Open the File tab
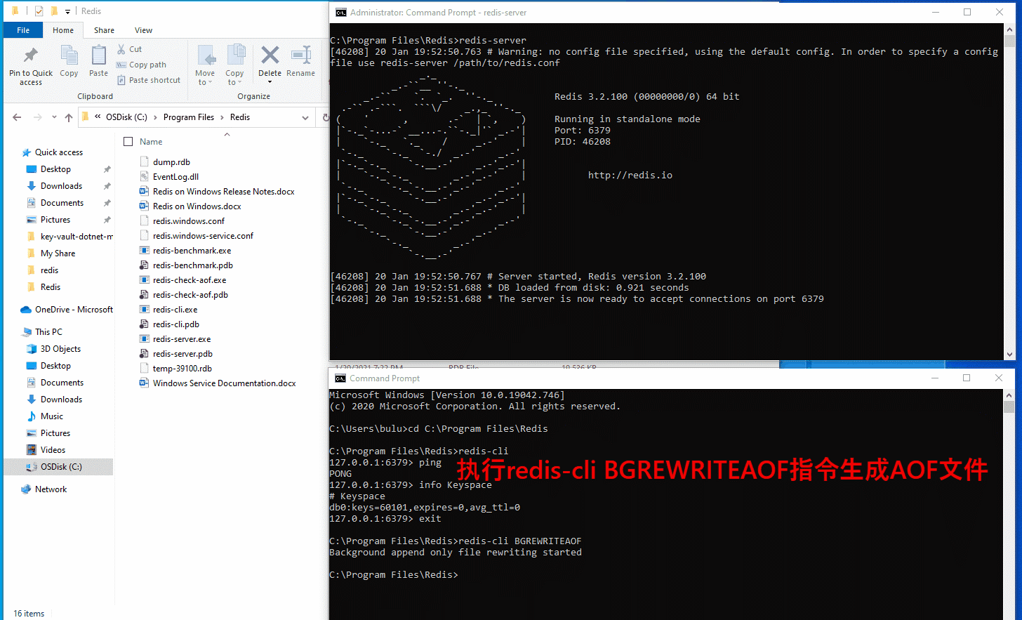Screen dimensions: 1022x620 pyautogui.click(x=23, y=30)
